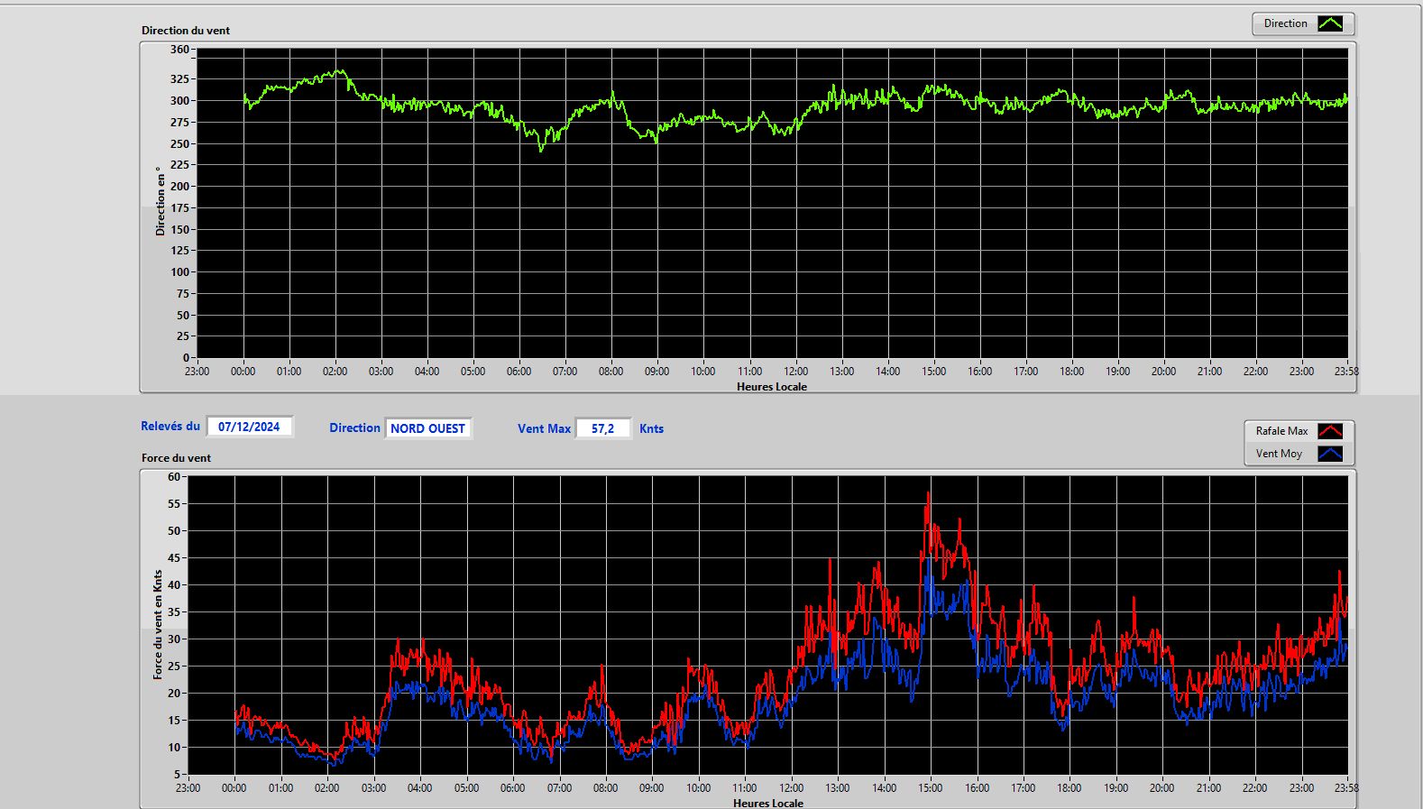The width and height of the screenshot is (1423, 809).
Task: Click the Direction NORD OUEST field
Action: [x=427, y=428]
